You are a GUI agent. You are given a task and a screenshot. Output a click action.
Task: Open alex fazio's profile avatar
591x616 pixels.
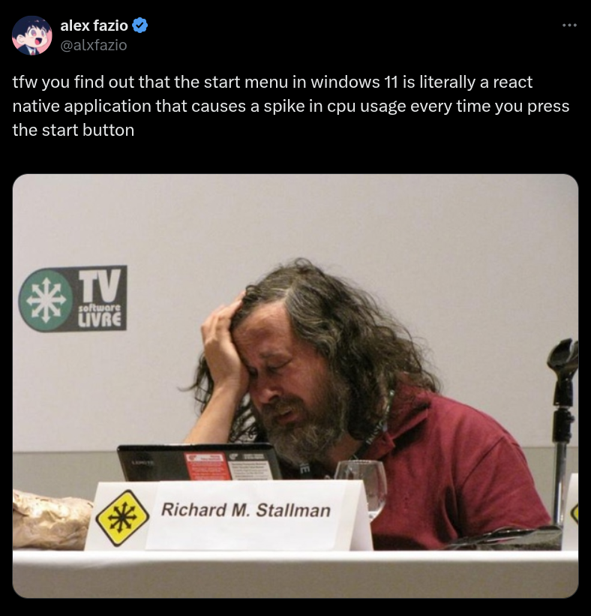[31, 35]
